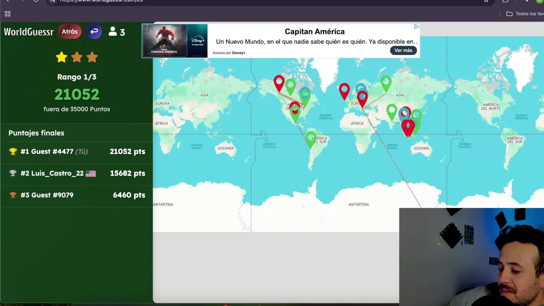Click the browser apps grid icon
The width and height of the screenshot is (544, 306).
coord(8,14)
